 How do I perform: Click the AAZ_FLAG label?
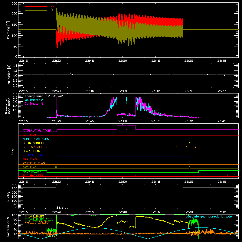30,167
